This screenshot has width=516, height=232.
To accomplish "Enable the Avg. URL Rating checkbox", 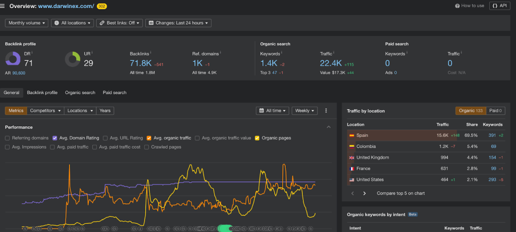I will 105,138.
